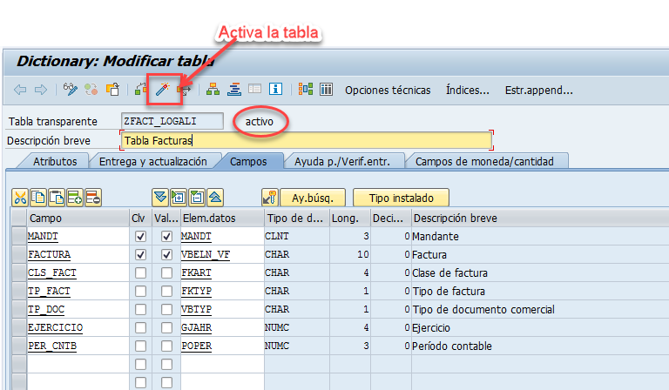Select the Campos tab

248,162
